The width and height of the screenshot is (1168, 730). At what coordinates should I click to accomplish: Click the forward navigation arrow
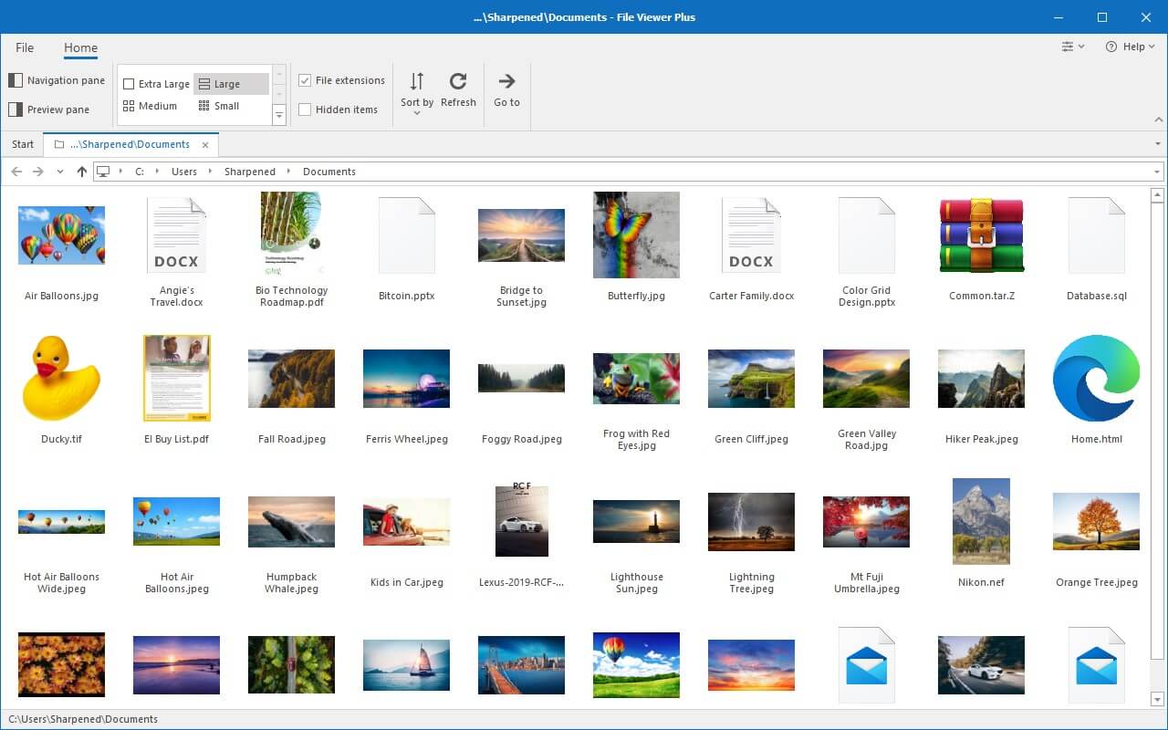[38, 171]
